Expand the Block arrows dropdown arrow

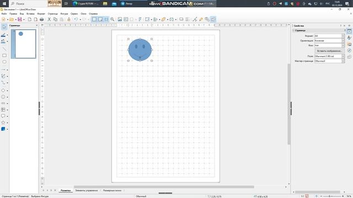pyautogui.click(x=7, y=103)
